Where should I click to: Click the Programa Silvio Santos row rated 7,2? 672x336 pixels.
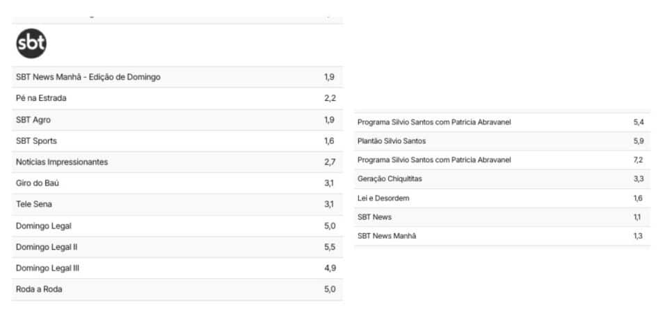point(502,160)
